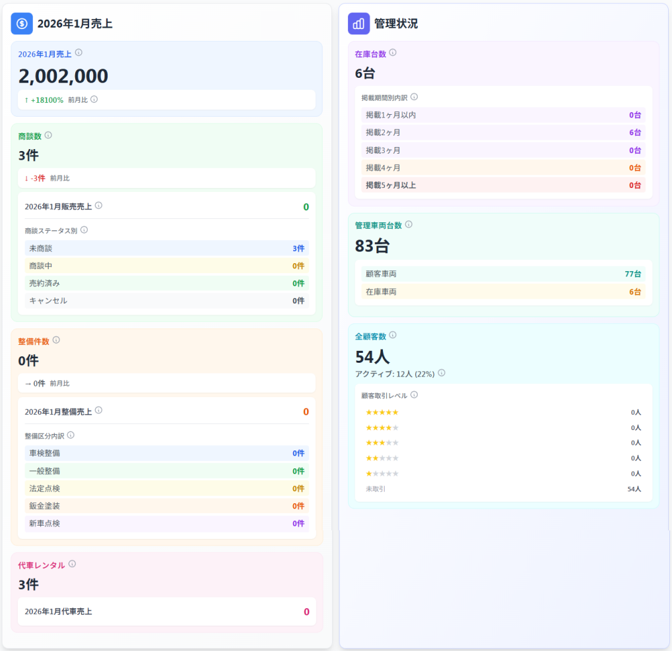Select the 未商談 status row
Image resolution: width=672 pixels, height=651 pixels.
166,249
